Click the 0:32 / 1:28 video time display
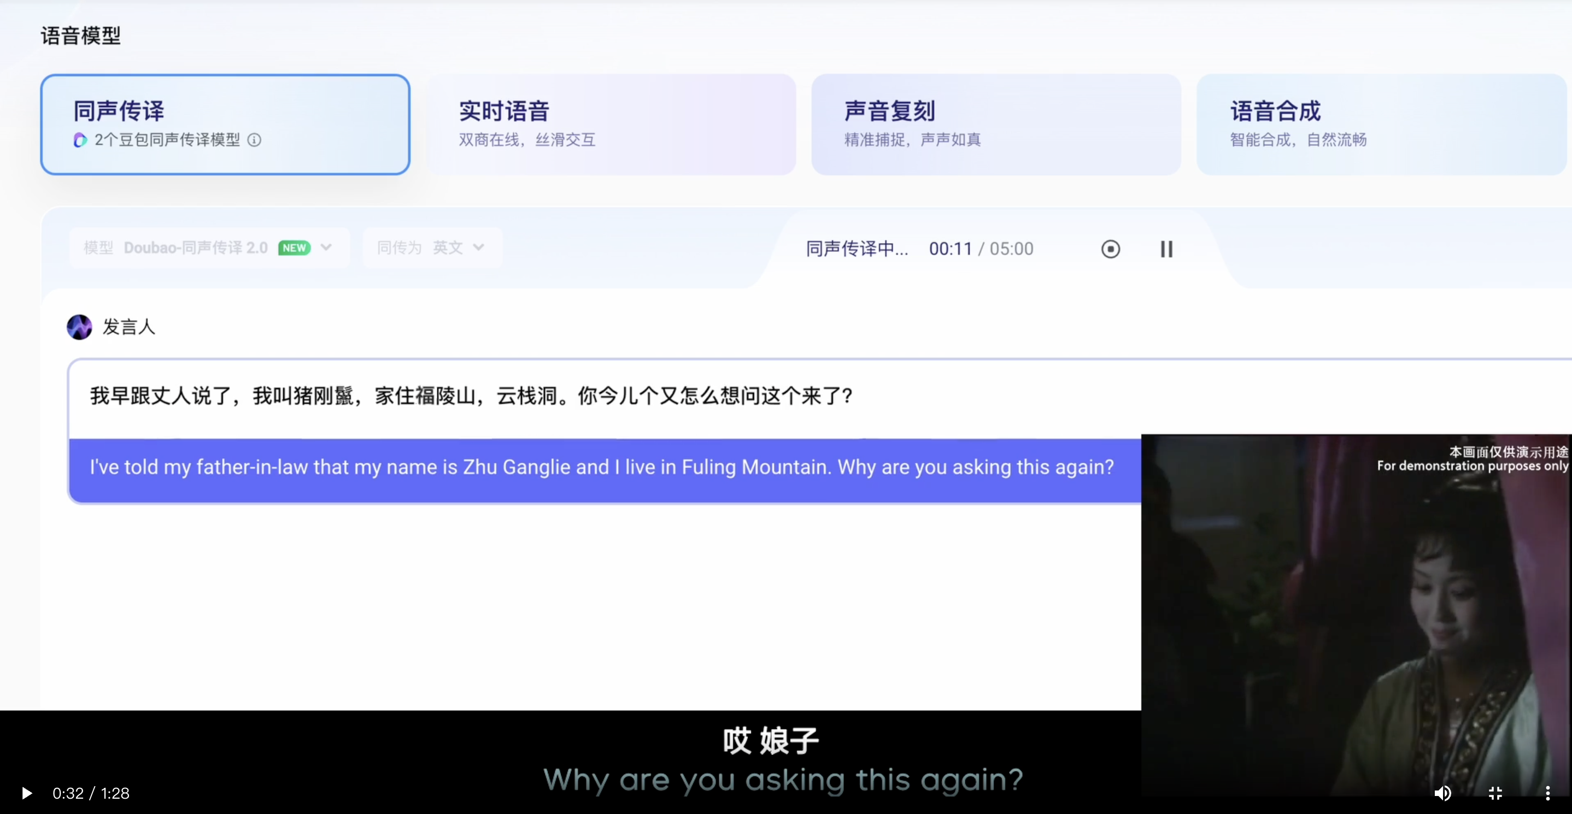Screen dimensions: 1572x814 pos(91,793)
